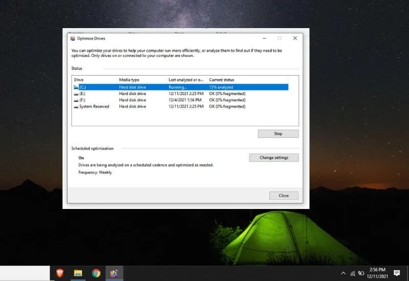Select the (F:) drive row

pos(181,100)
